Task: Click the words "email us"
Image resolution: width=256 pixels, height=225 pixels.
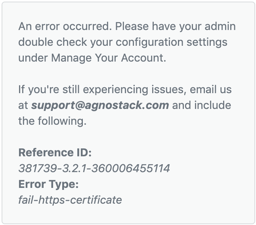Action: click(210, 90)
